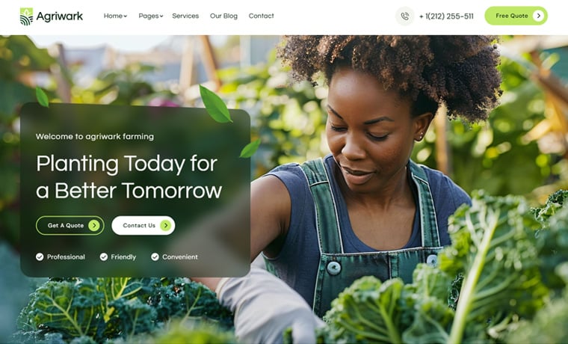Click arrow icon inside Get A Quote
Screen dimensions: 568x344
pyautogui.click(x=94, y=225)
